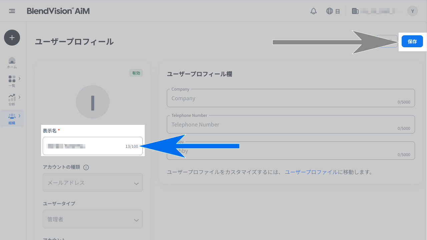427x240 pixels.
Task: Click the Hobby input field
Action: pyautogui.click(x=291, y=151)
